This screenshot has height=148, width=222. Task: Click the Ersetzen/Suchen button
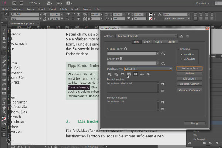click(189, 84)
